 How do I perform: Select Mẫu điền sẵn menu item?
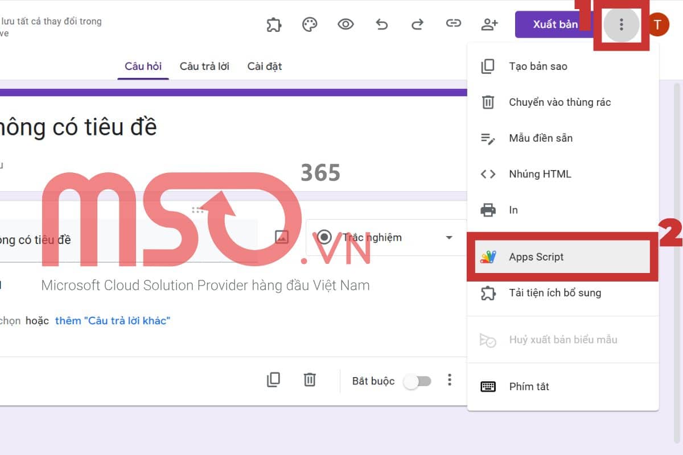pyautogui.click(x=563, y=138)
